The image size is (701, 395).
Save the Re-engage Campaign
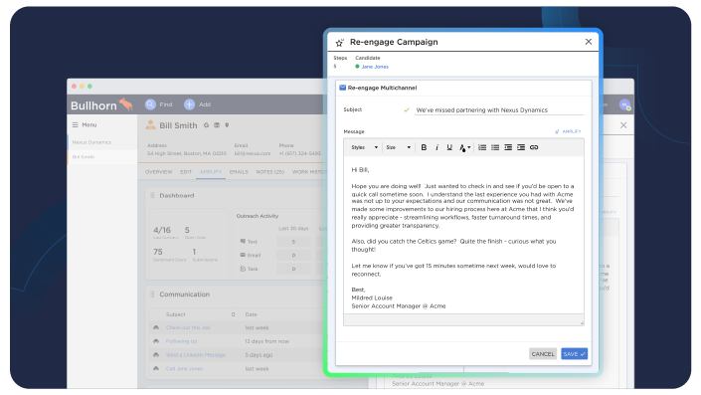(x=574, y=354)
